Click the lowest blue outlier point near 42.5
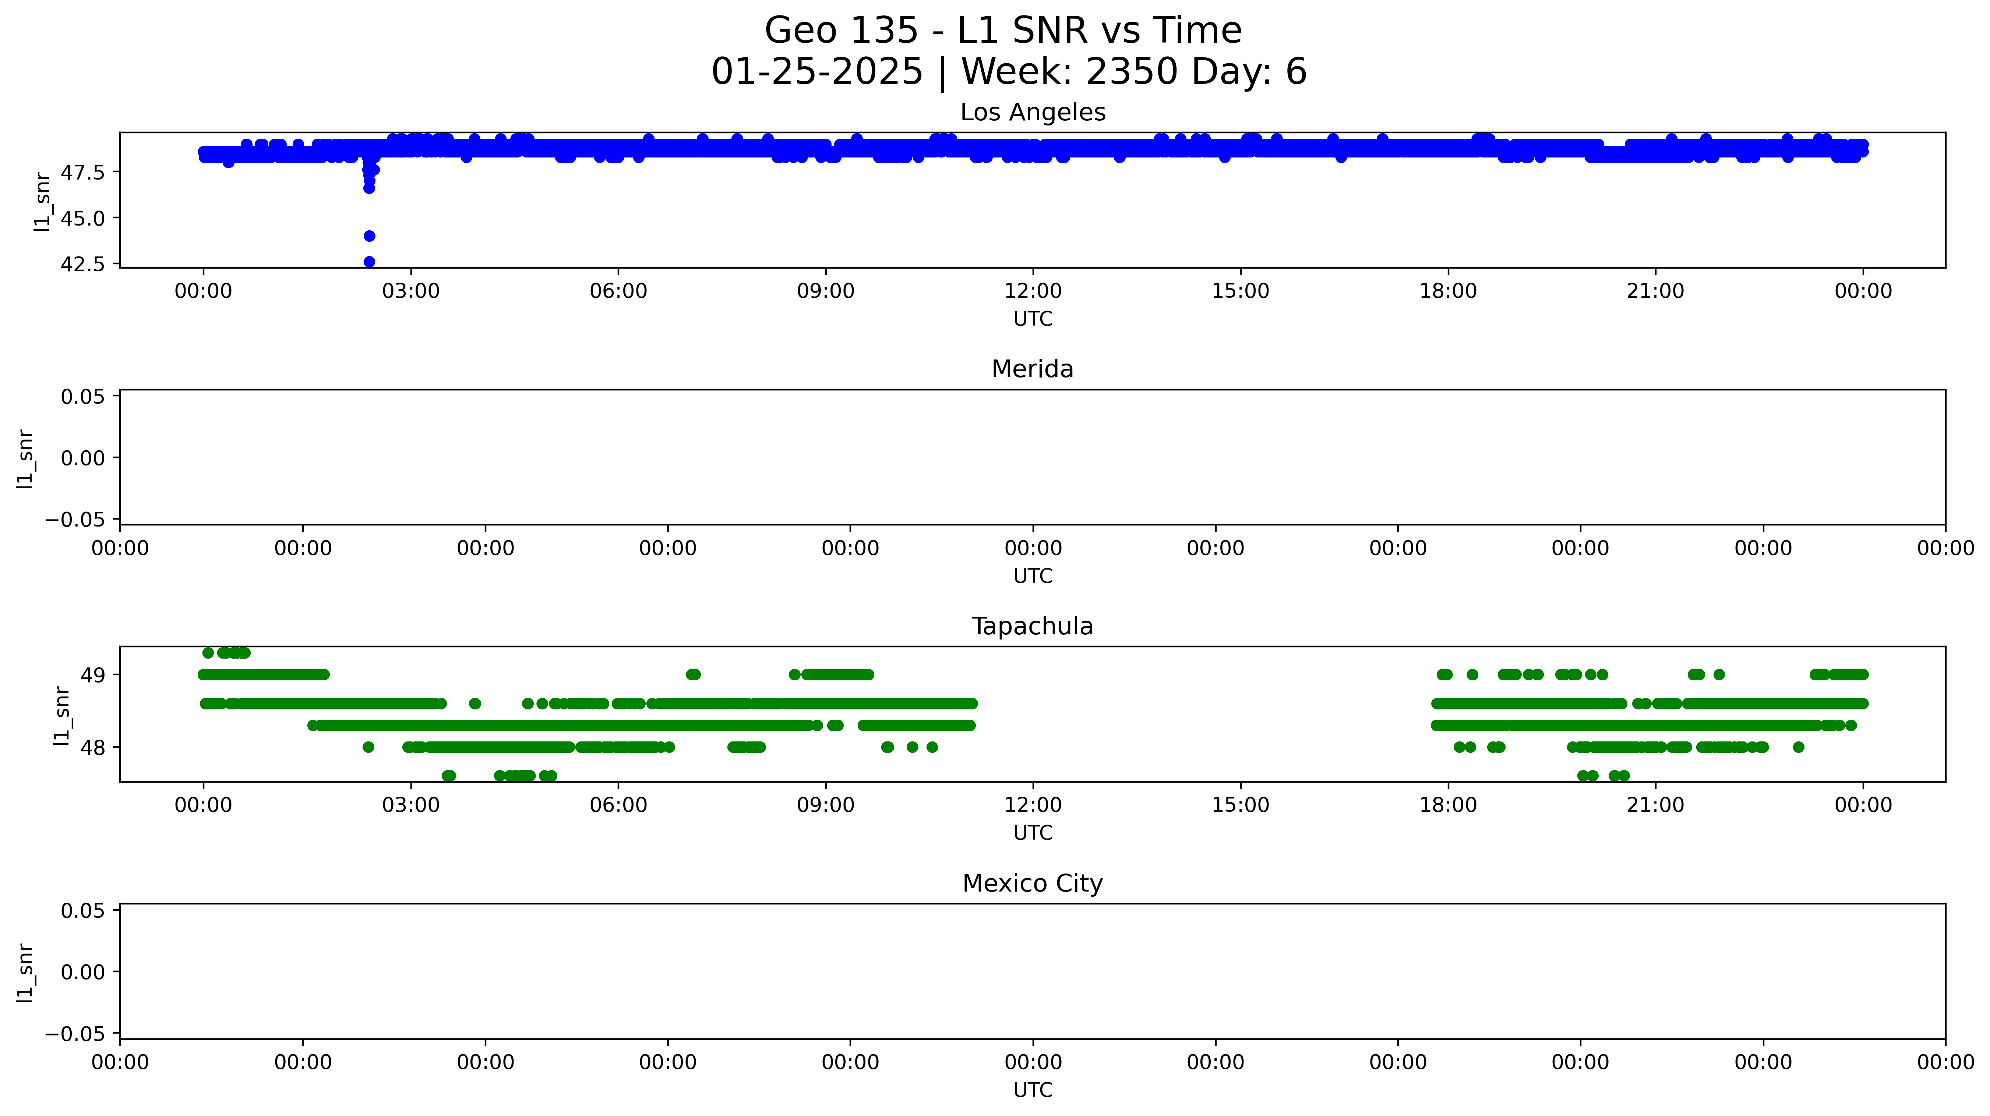 click(x=369, y=262)
